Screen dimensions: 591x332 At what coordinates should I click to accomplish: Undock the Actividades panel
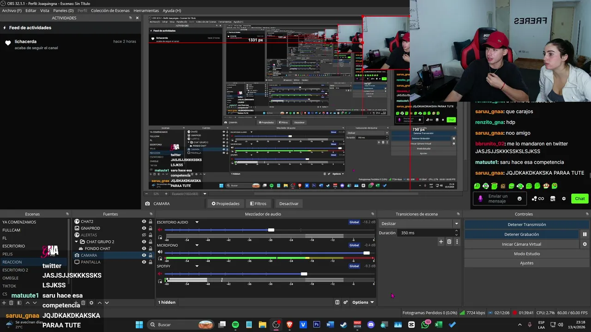(131, 18)
